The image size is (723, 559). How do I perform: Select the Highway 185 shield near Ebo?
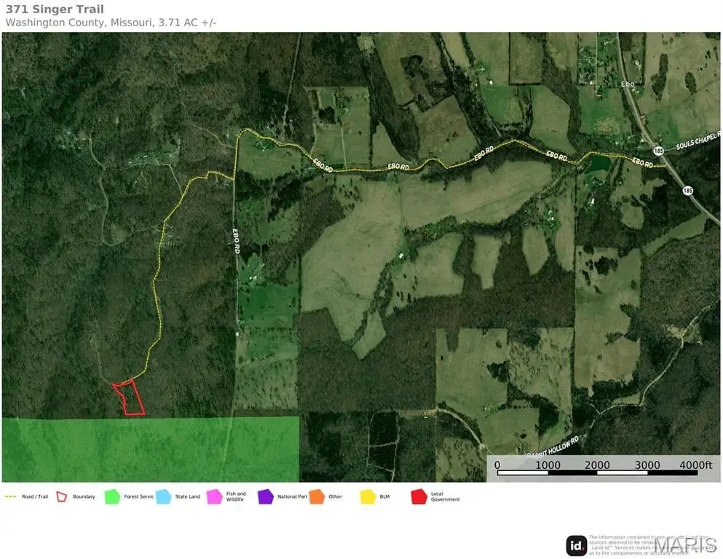[x=658, y=151]
